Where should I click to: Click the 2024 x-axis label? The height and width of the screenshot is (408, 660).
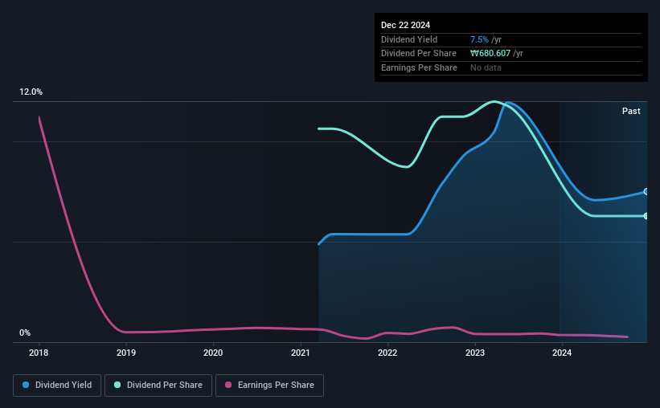pos(562,353)
